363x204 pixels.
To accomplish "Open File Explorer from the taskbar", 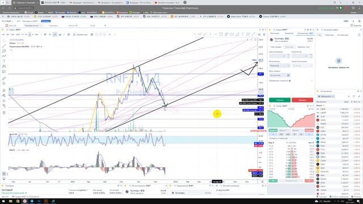I will pos(10,201).
